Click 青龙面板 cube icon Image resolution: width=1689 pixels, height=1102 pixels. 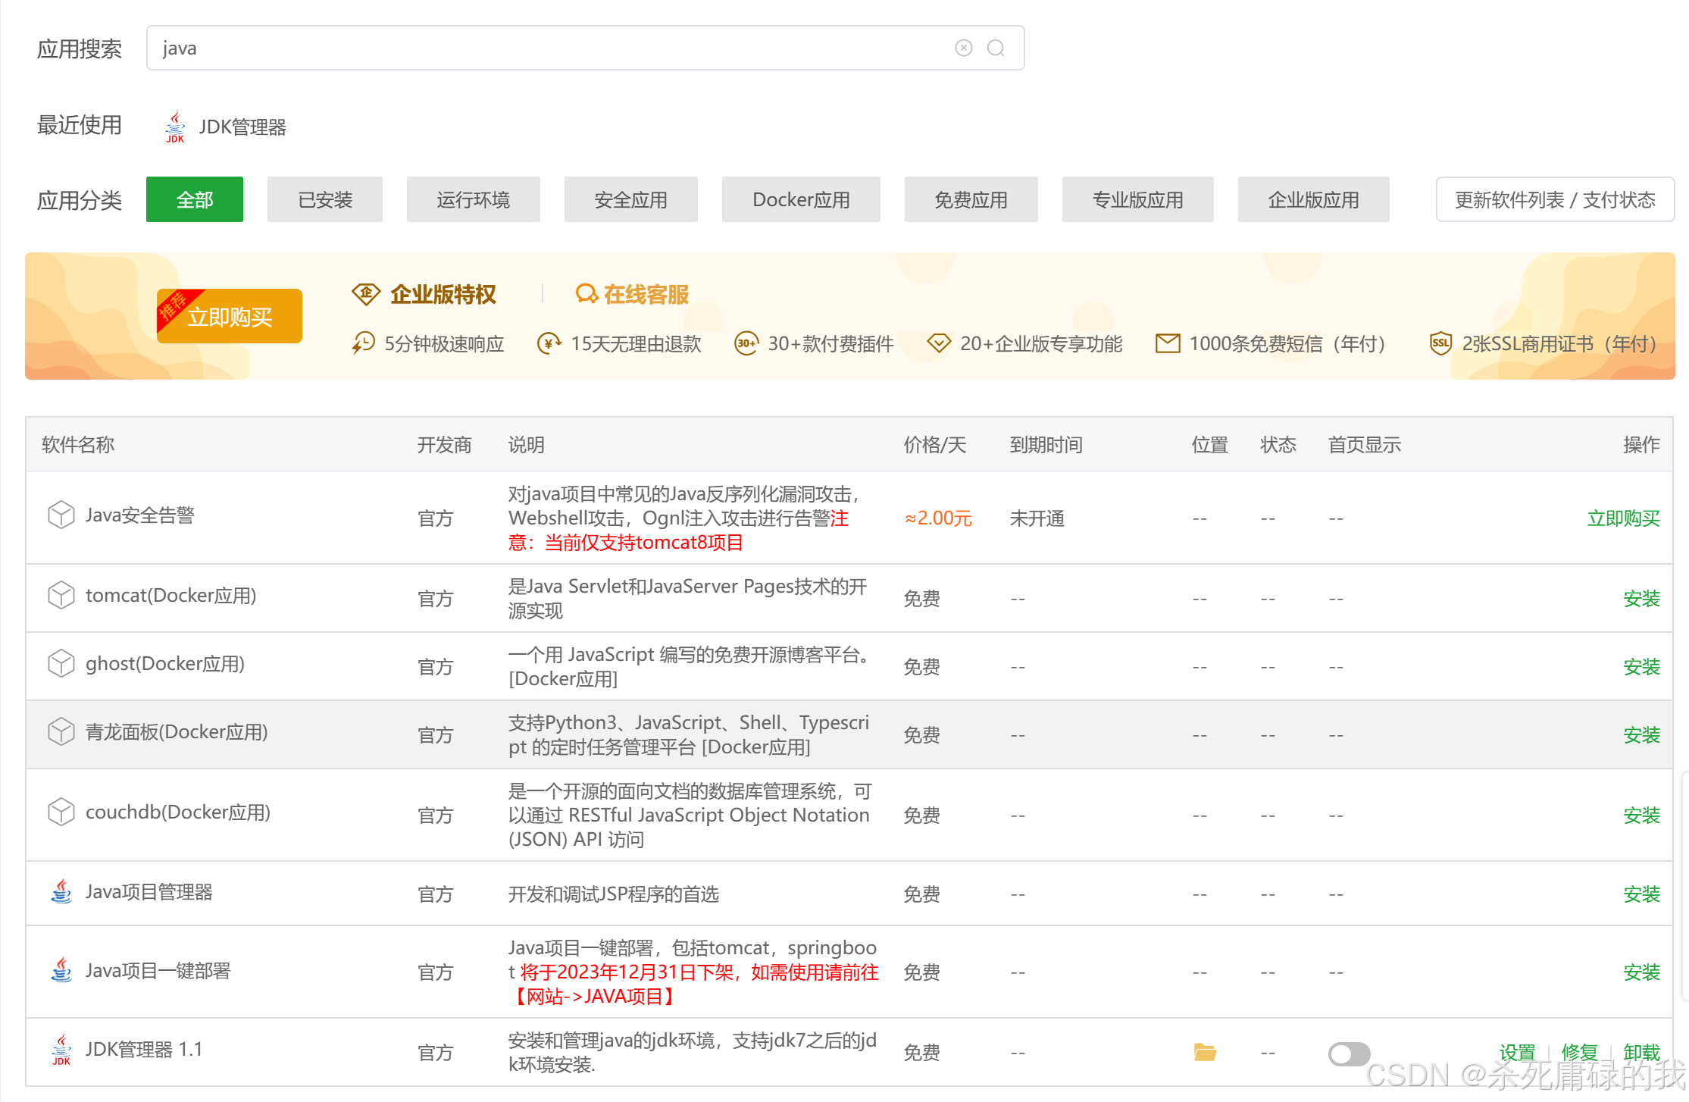coord(61,731)
